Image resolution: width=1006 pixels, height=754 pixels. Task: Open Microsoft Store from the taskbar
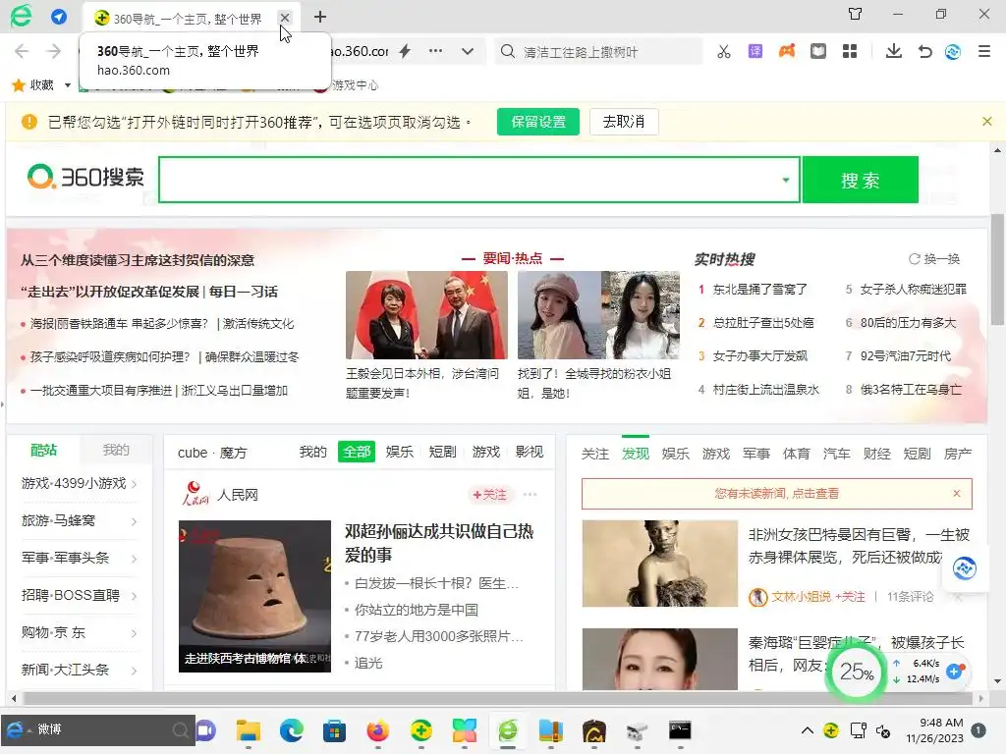point(334,730)
